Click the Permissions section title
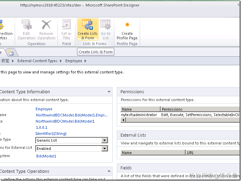 coord(132,92)
